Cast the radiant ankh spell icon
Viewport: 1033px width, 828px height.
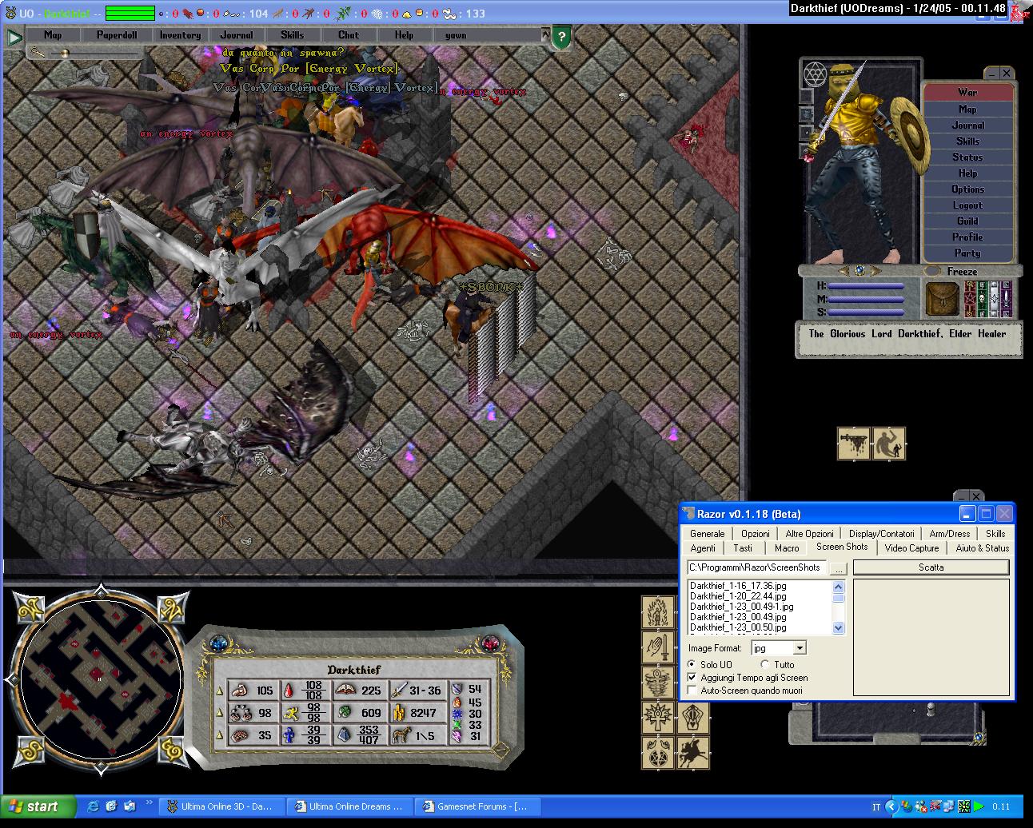click(x=659, y=718)
